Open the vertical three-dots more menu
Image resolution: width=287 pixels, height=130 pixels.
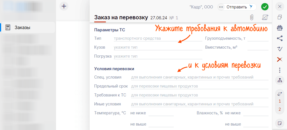(280, 70)
